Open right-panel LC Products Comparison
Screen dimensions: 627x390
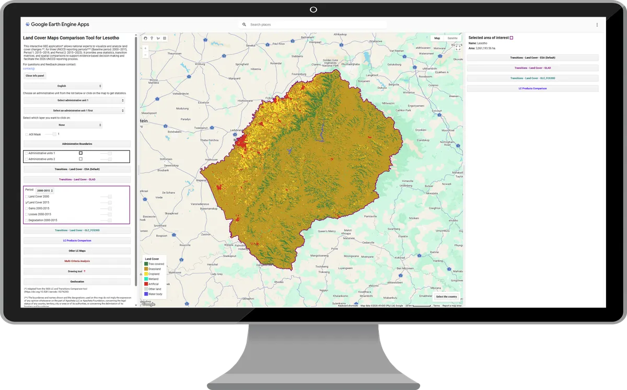point(532,88)
